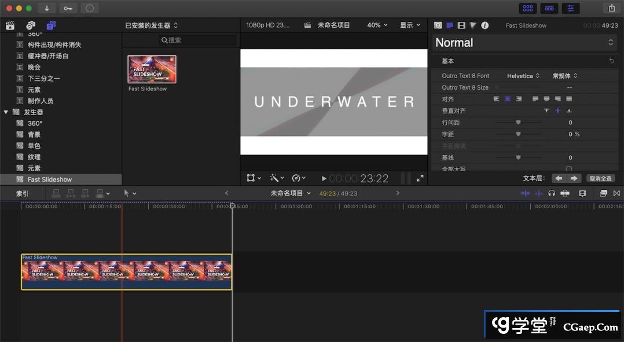Enter full screen viewer mode
The image size is (624, 342).
pyautogui.click(x=420, y=178)
